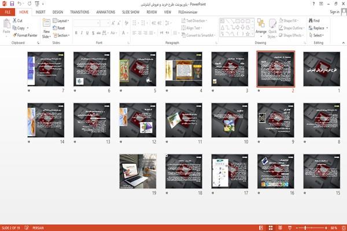Image resolution: width=347 pixels, height=231 pixels.
Task: Open the FILE tab
Action: (8, 12)
